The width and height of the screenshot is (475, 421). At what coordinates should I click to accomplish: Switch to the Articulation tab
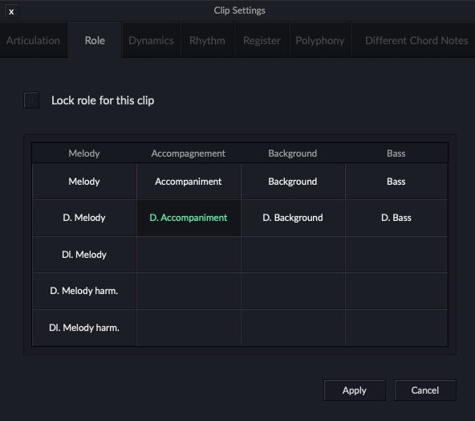pyautogui.click(x=34, y=40)
